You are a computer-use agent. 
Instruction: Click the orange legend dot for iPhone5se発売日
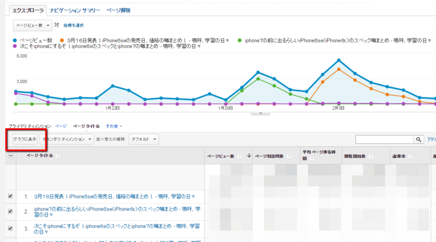[62, 40]
